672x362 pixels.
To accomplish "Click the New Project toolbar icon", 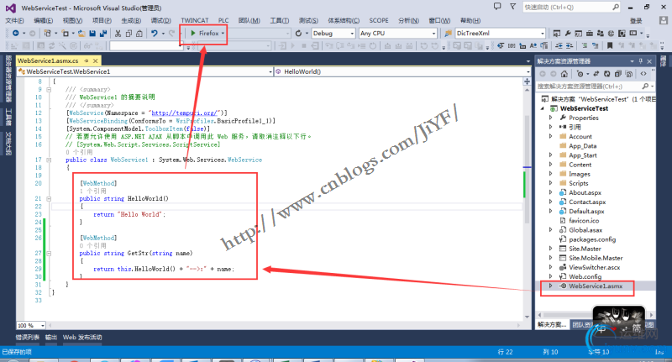I will click(47, 33).
